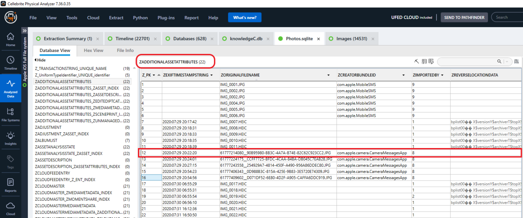Click the What's new? button
This screenshot has width=523, height=218.
point(244,17)
